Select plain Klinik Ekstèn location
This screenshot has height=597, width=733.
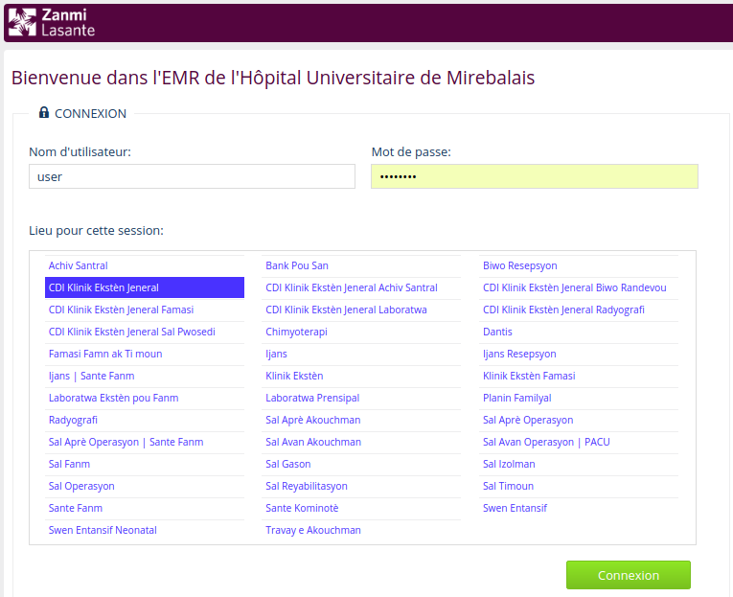point(361,376)
